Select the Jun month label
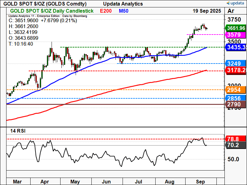This screenshot has width=247, height=185. pos(106,182)
